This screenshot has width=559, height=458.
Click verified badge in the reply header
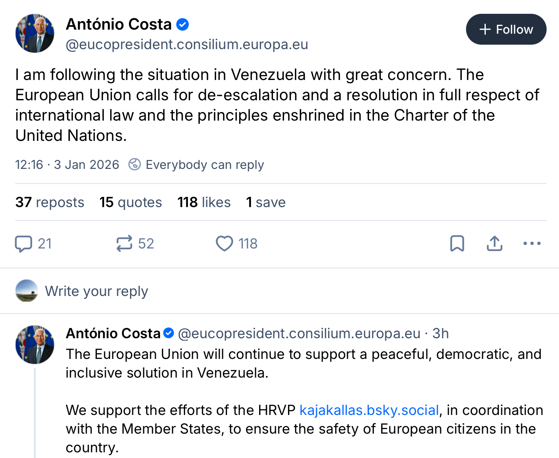coord(169,333)
